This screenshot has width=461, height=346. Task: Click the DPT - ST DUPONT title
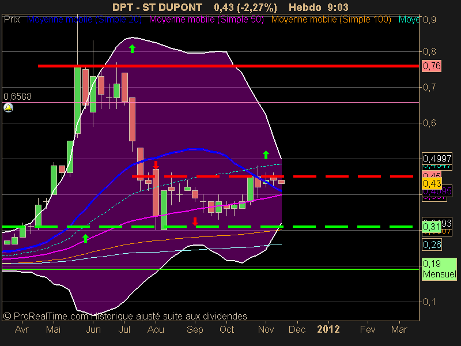coord(157,7)
